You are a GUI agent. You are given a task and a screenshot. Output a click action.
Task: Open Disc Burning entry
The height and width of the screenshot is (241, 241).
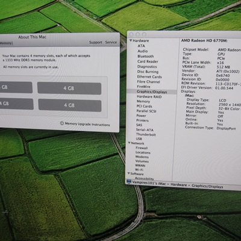pyautogui.click(x=148, y=72)
